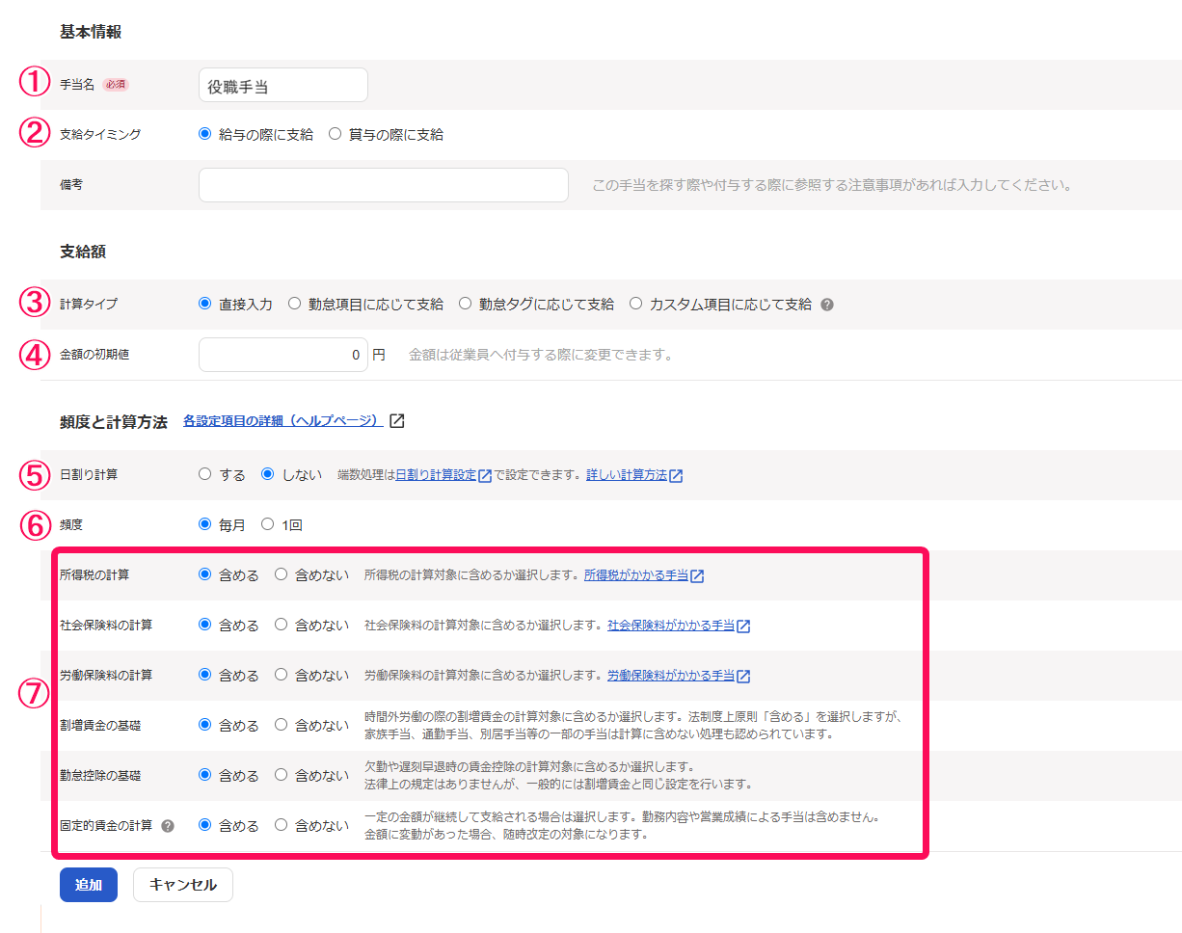The image size is (1182, 933).
Task: Click the 手当名 input field
Action: tap(283, 85)
